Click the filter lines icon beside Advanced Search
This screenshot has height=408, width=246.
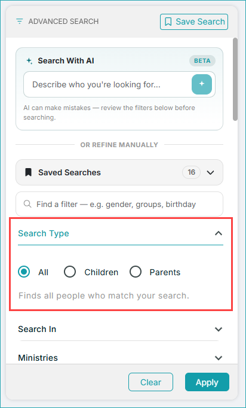click(x=20, y=22)
